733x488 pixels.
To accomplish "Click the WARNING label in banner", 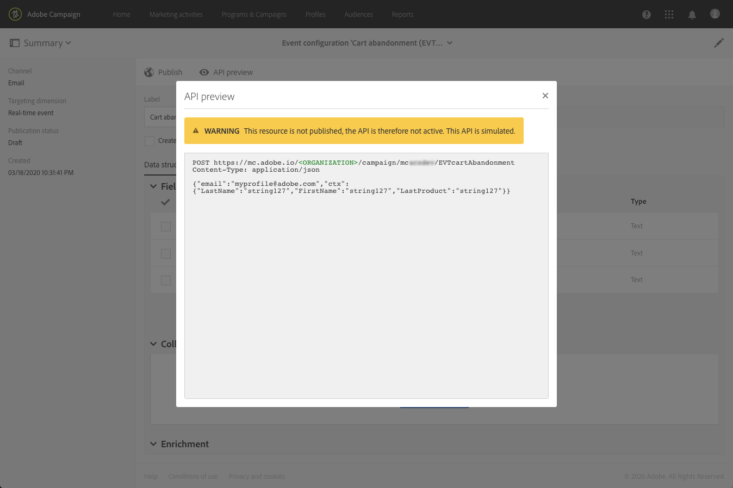I will (222, 131).
